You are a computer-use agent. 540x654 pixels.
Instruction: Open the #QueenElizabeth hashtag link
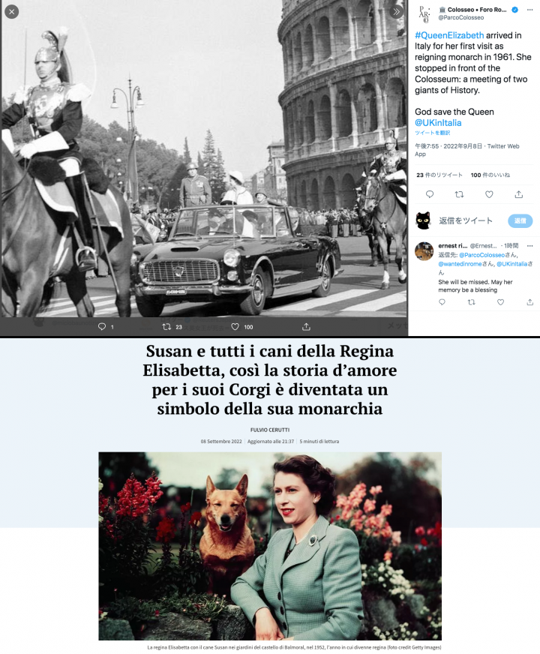[x=449, y=35]
